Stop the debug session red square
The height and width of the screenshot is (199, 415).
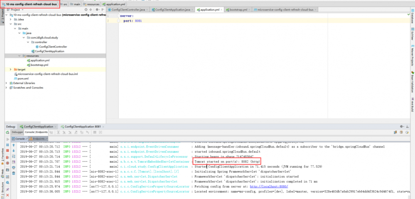pyautogui.click(x=7, y=150)
